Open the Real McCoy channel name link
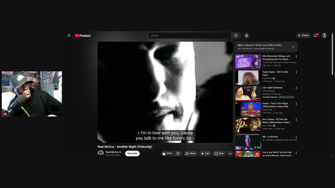Image resolution: width=335 pixels, height=188 pixels. [x=112, y=152]
